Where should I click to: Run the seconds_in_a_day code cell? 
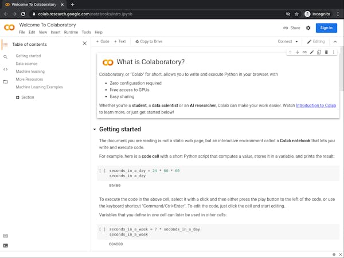(x=103, y=171)
